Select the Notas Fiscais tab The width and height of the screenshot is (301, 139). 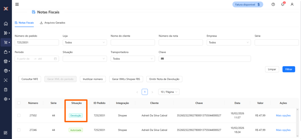coord(24,23)
